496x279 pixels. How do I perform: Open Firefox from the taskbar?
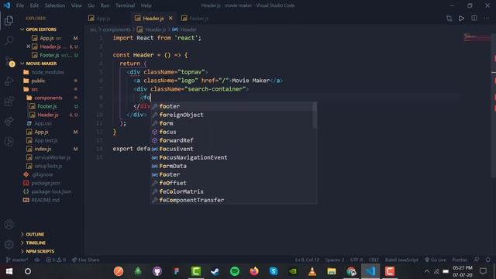click(254, 271)
